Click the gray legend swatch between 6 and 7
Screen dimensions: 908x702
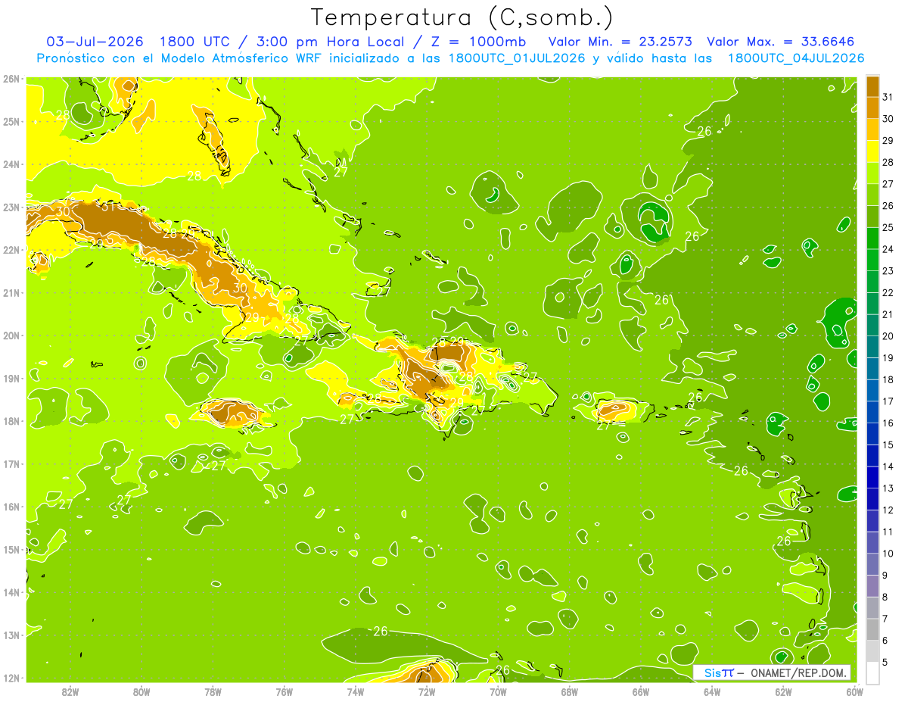click(x=872, y=629)
